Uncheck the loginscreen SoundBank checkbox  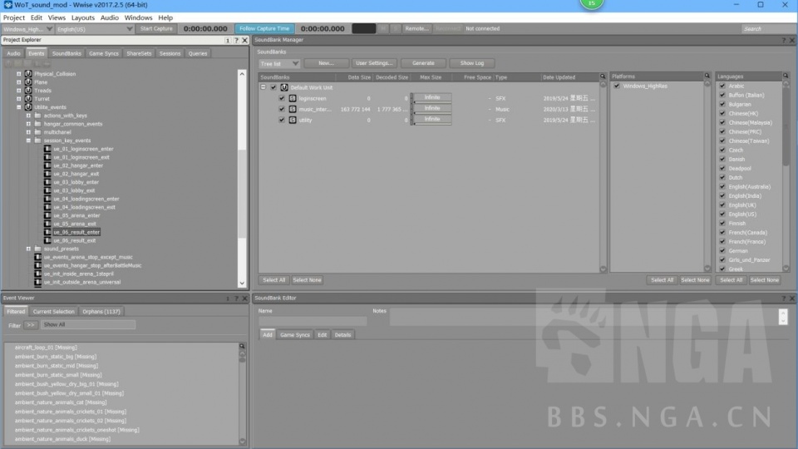click(282, 98)
